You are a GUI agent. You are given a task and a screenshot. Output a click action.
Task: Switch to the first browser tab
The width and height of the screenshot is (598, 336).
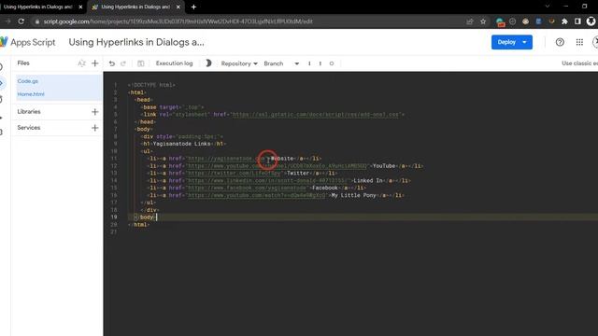pos(37,7)
